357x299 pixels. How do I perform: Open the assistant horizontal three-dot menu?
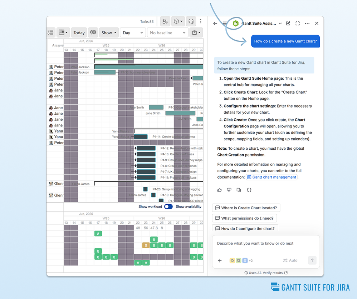(307, 24)
